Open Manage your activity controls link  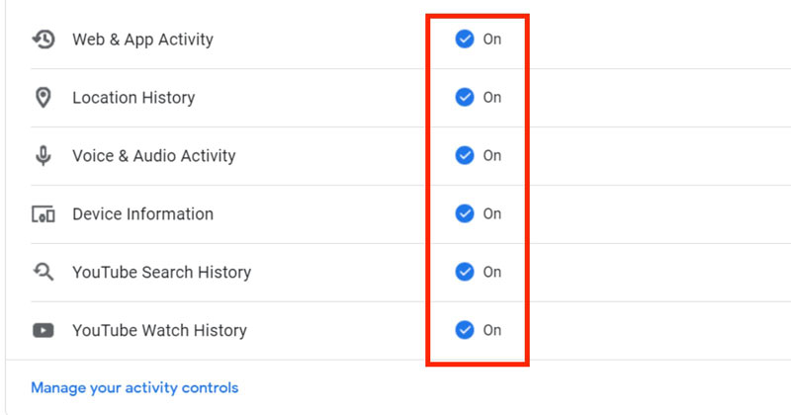pyautogui.click(x=134, y=387)
